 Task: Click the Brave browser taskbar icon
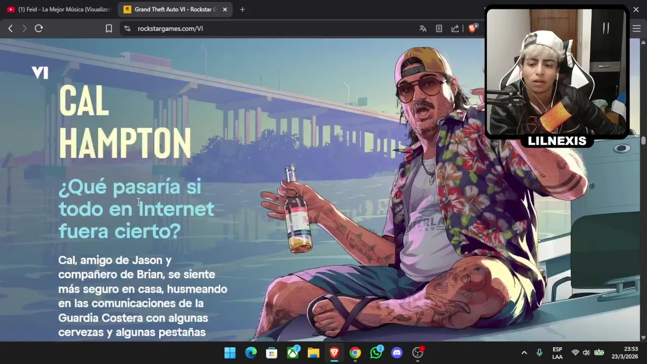(334, 353)
